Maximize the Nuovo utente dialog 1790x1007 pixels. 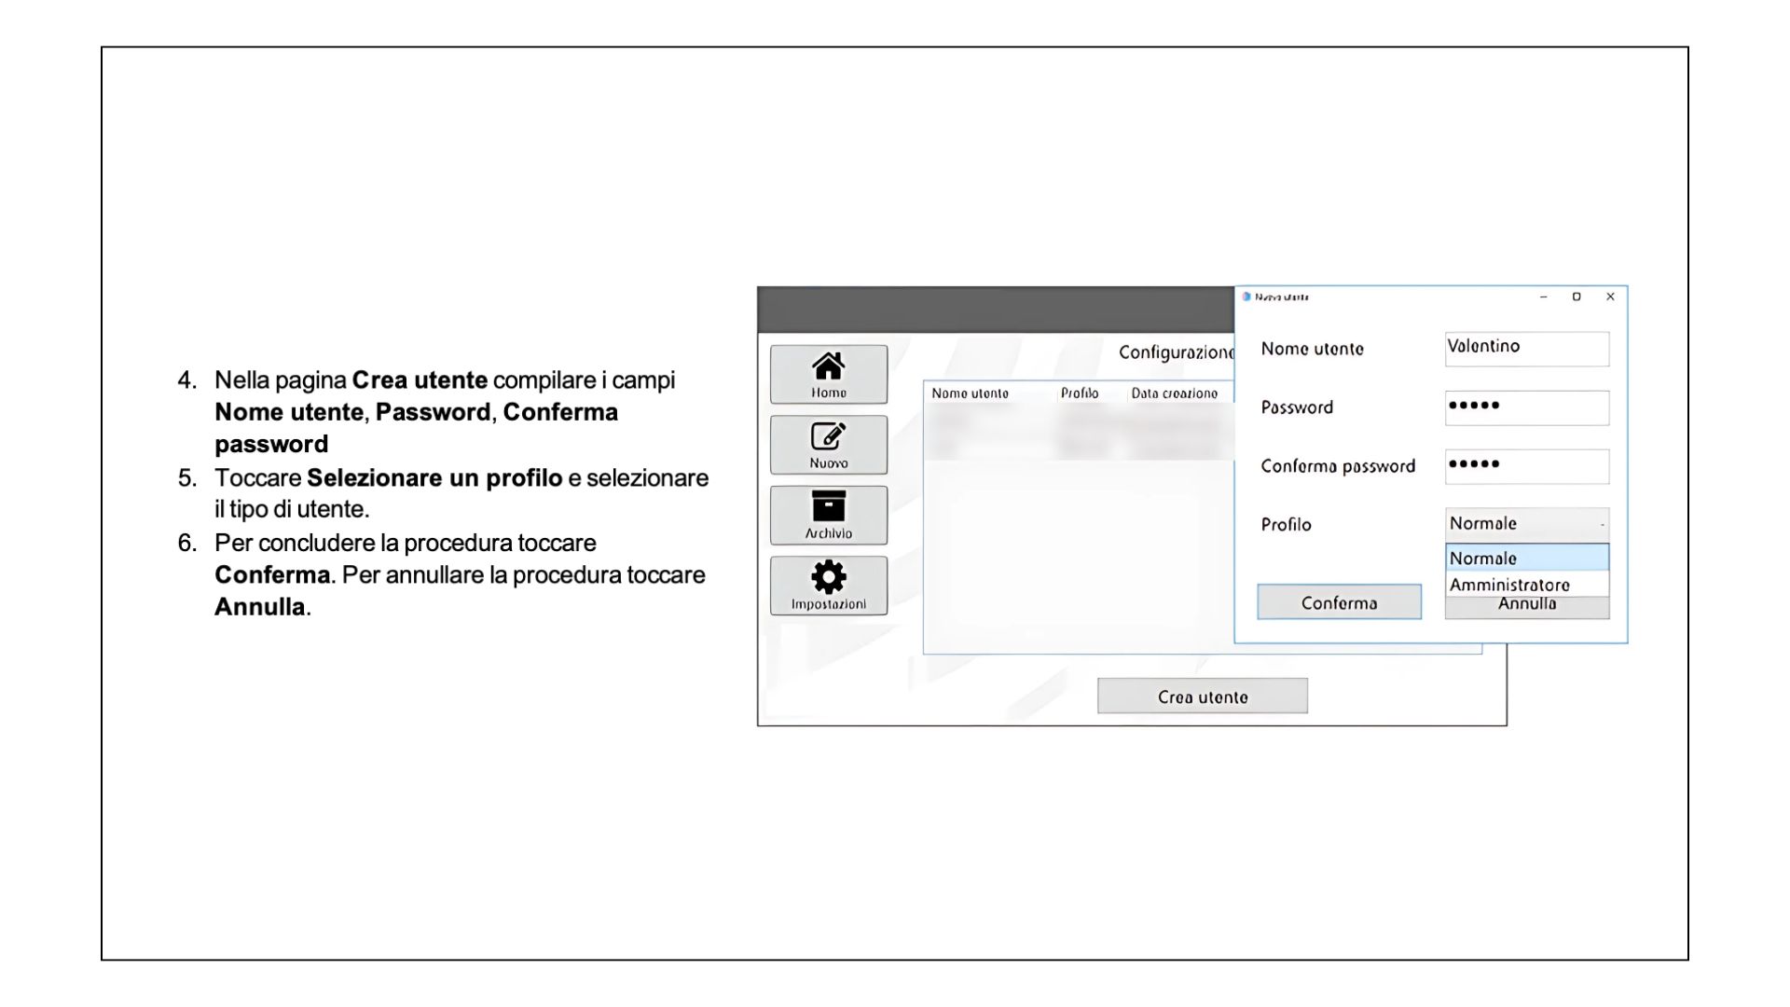pyautogui.click(x=1577, y=297)
